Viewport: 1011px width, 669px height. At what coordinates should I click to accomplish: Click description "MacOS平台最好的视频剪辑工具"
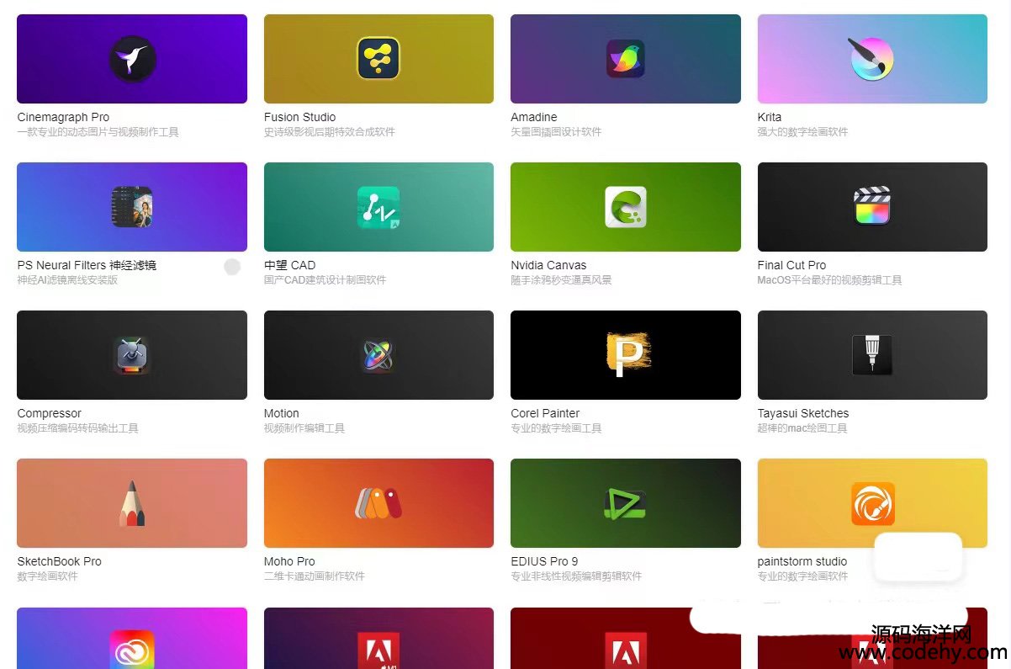coord(829,280)
